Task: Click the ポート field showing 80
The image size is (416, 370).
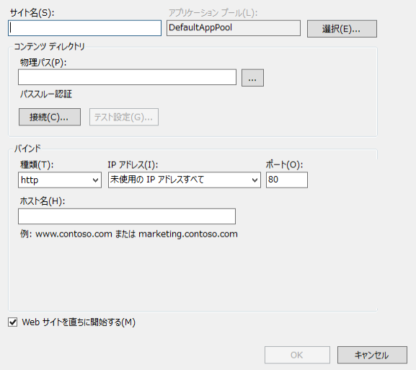Action: [287, 180]
